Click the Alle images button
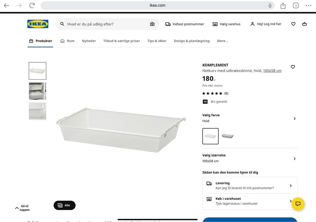This screenshot has height=222, width=316. [x=65, y=205]
